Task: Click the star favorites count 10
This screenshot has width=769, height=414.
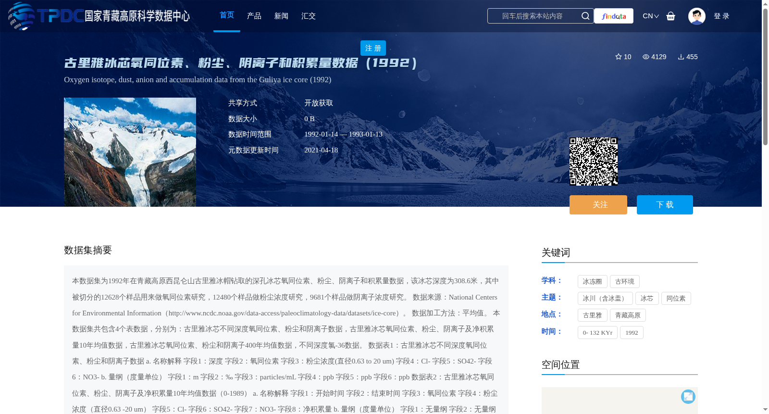Action: 623,57
